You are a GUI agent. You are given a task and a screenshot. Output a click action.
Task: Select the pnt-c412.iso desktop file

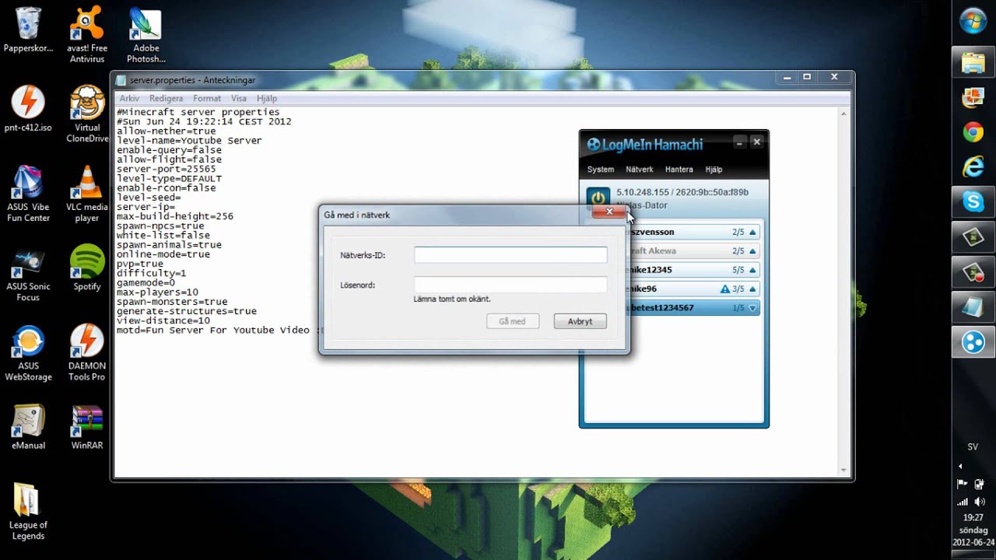point(28,109)
